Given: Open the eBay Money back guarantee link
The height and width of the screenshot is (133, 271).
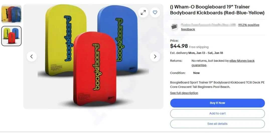Looking at the screenshot, I should 223,63.
